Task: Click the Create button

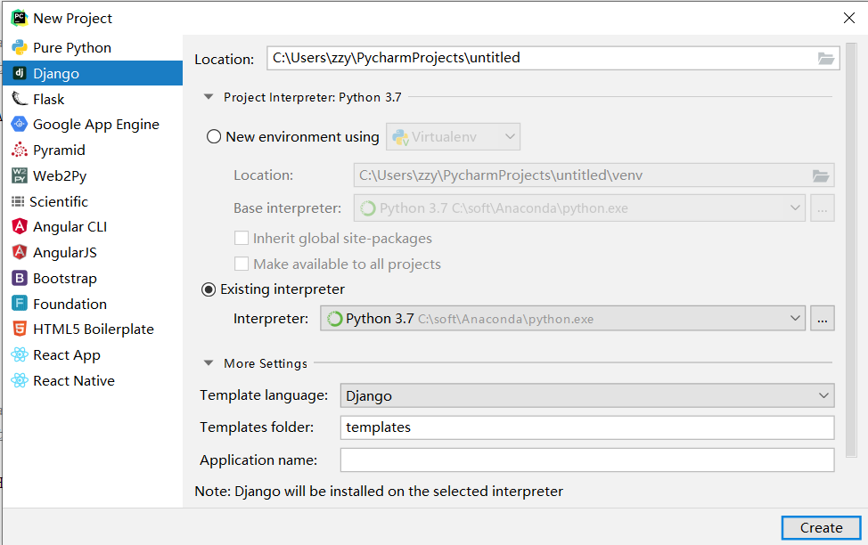Action: click(821, 527)
